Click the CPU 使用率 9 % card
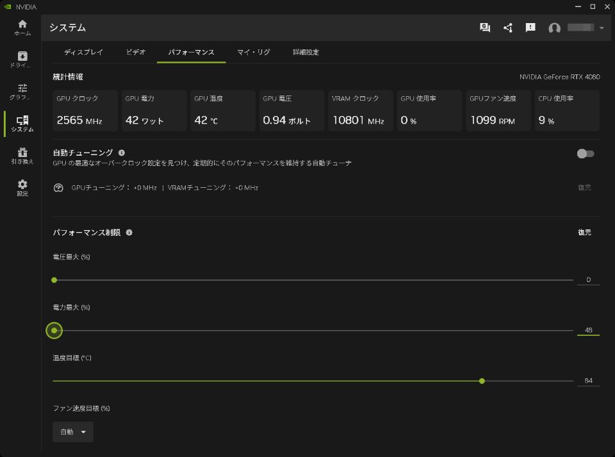 coord(567,111)
